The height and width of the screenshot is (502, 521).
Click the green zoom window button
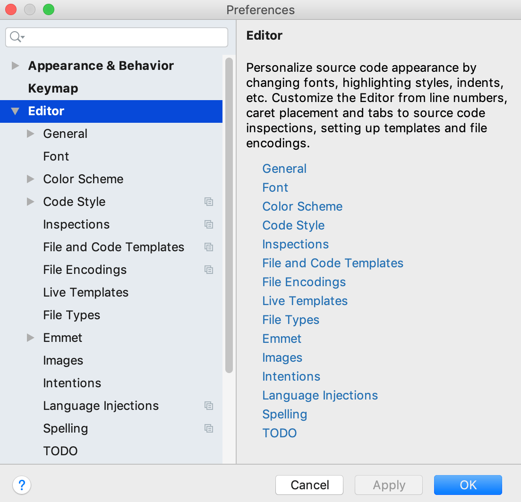pyautogui.click(x=49, y=9)
